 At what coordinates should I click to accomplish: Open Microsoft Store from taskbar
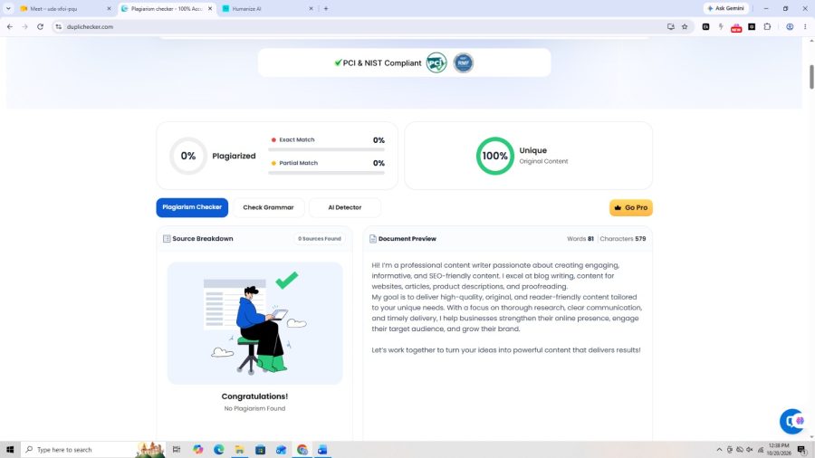pyautogui.click(x=260, y=450)
